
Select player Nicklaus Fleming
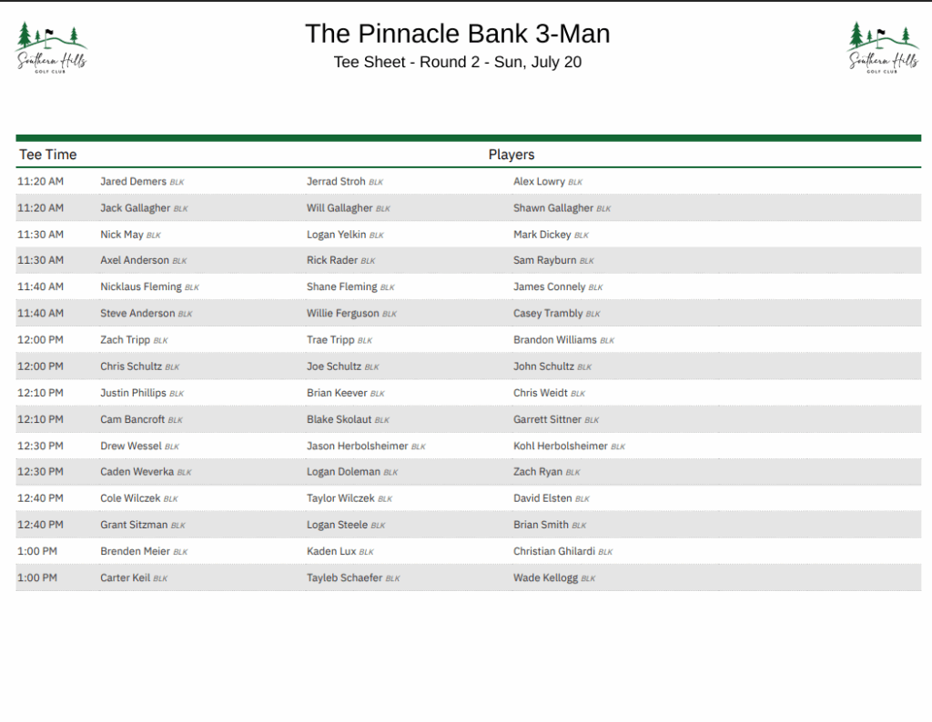click(x=141, y=286)
